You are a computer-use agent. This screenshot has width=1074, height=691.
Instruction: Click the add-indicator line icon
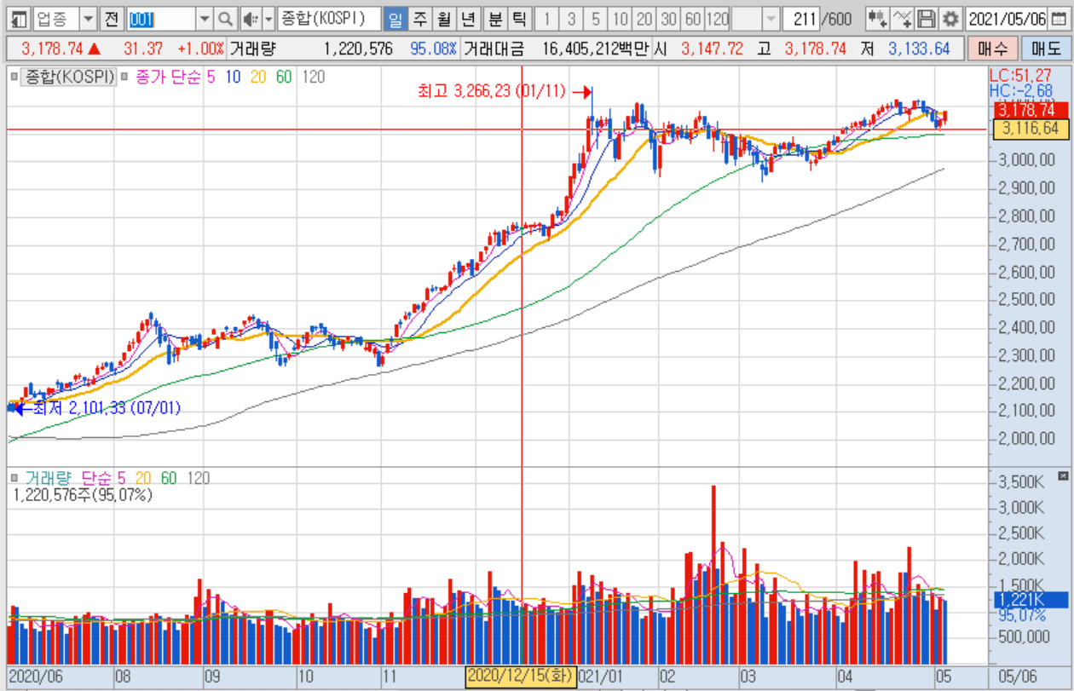click(x=903, y=18)
